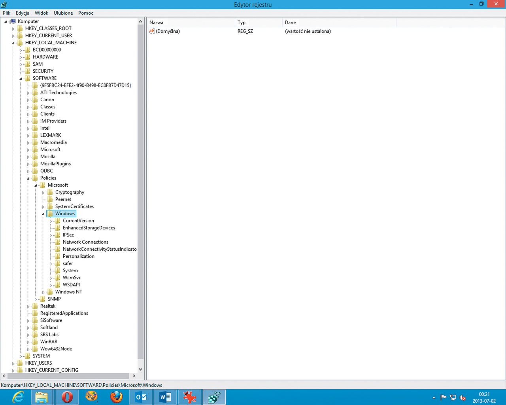Viewport: 506px width, 405px height.
Task: Click the paint palette taskbar icon
Action: (91, 397)
